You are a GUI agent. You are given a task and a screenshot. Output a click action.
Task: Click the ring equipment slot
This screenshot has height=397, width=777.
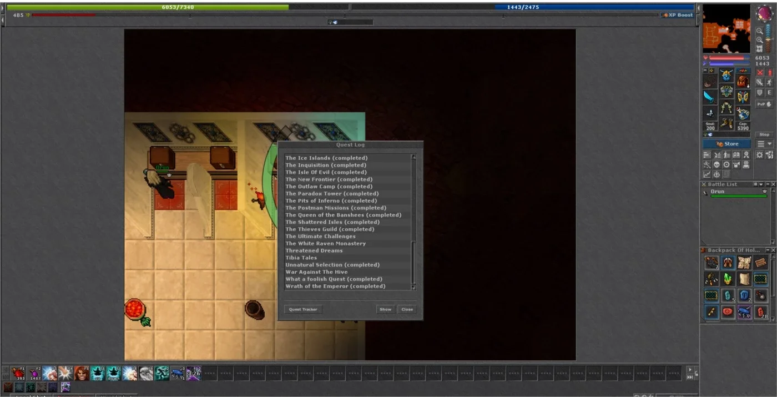(710, 112)
